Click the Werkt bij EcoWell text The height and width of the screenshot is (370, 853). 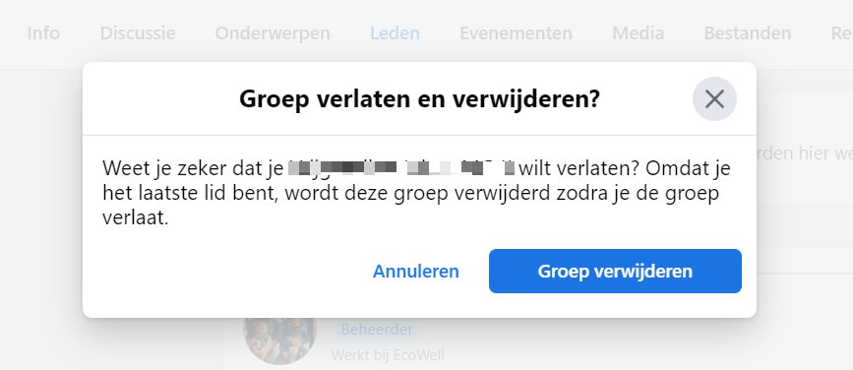click(388, 355)
